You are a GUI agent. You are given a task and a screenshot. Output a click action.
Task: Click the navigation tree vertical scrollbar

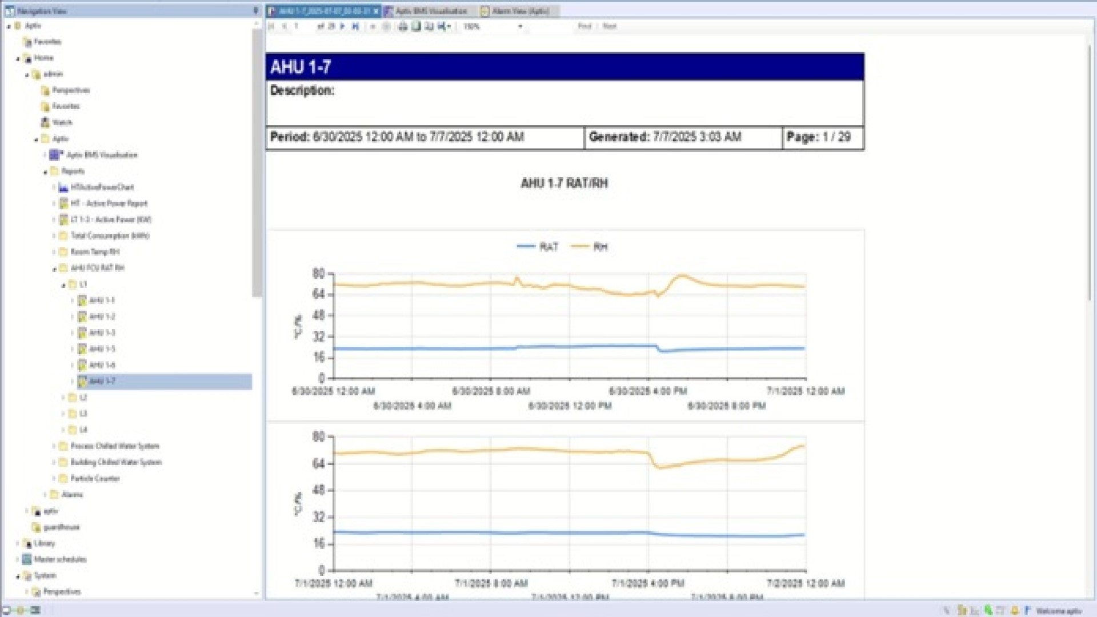click(x=257, y=163)
